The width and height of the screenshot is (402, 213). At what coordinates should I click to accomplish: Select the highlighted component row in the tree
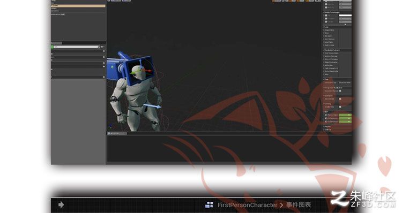pyautogui.click(x=78, y=6)
